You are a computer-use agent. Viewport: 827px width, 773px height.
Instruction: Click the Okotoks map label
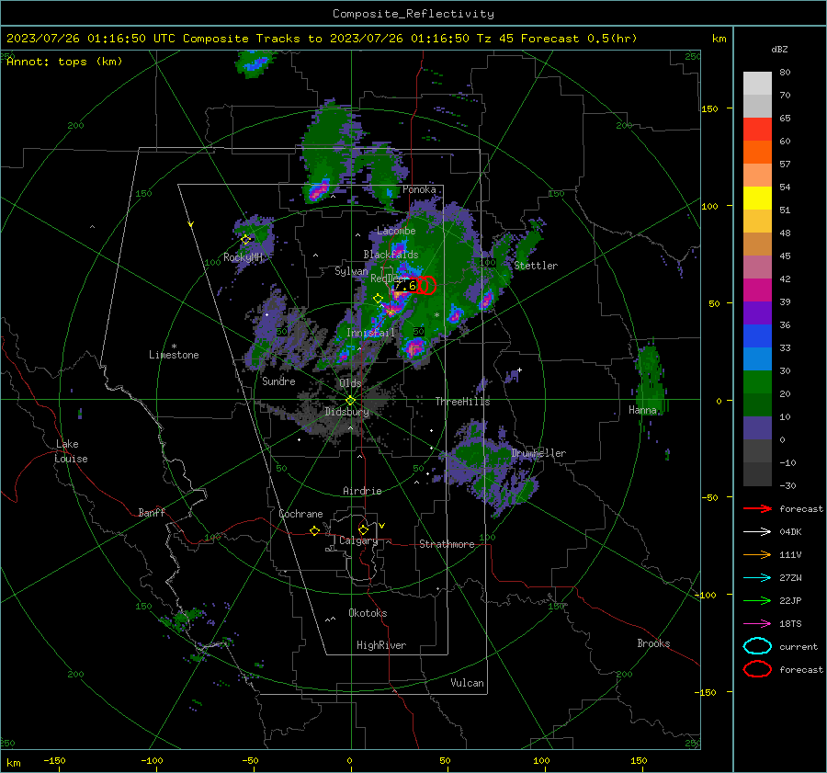coord(368,613)
